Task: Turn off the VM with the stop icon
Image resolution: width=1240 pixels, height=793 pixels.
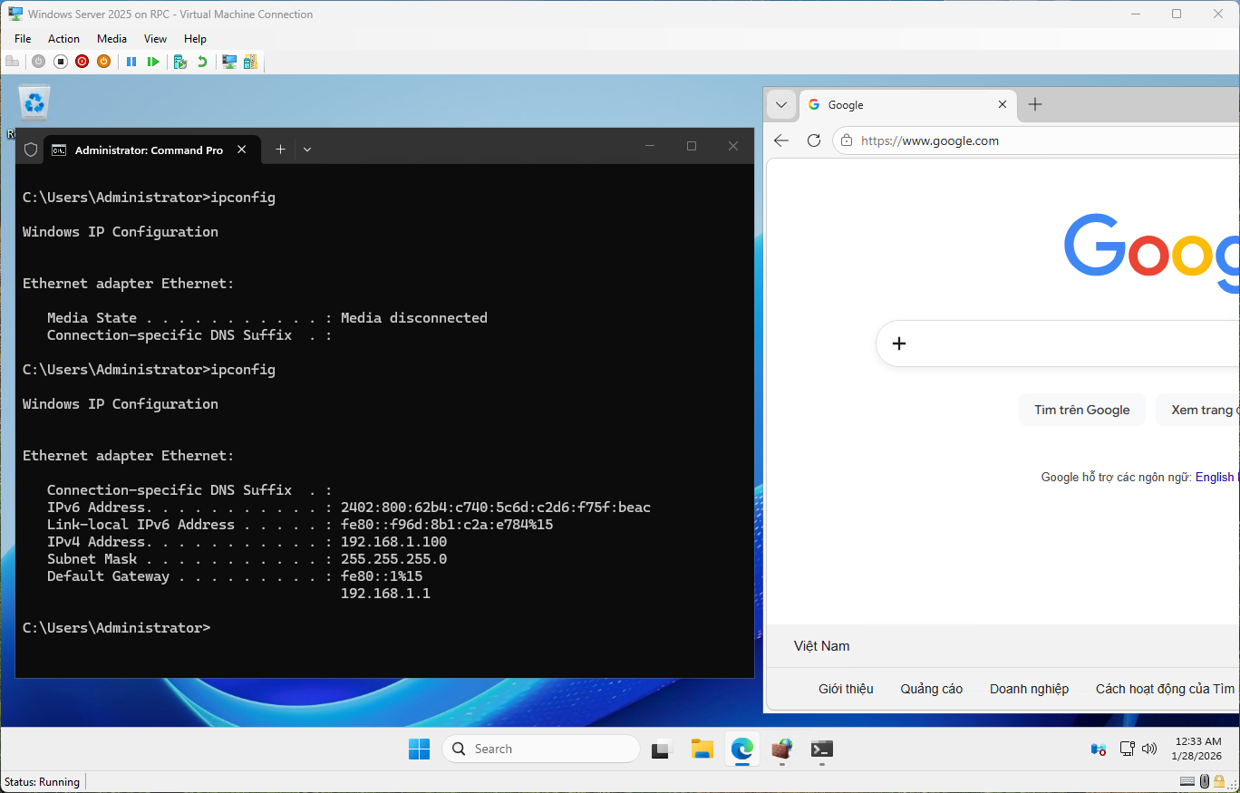Action: 61,62
